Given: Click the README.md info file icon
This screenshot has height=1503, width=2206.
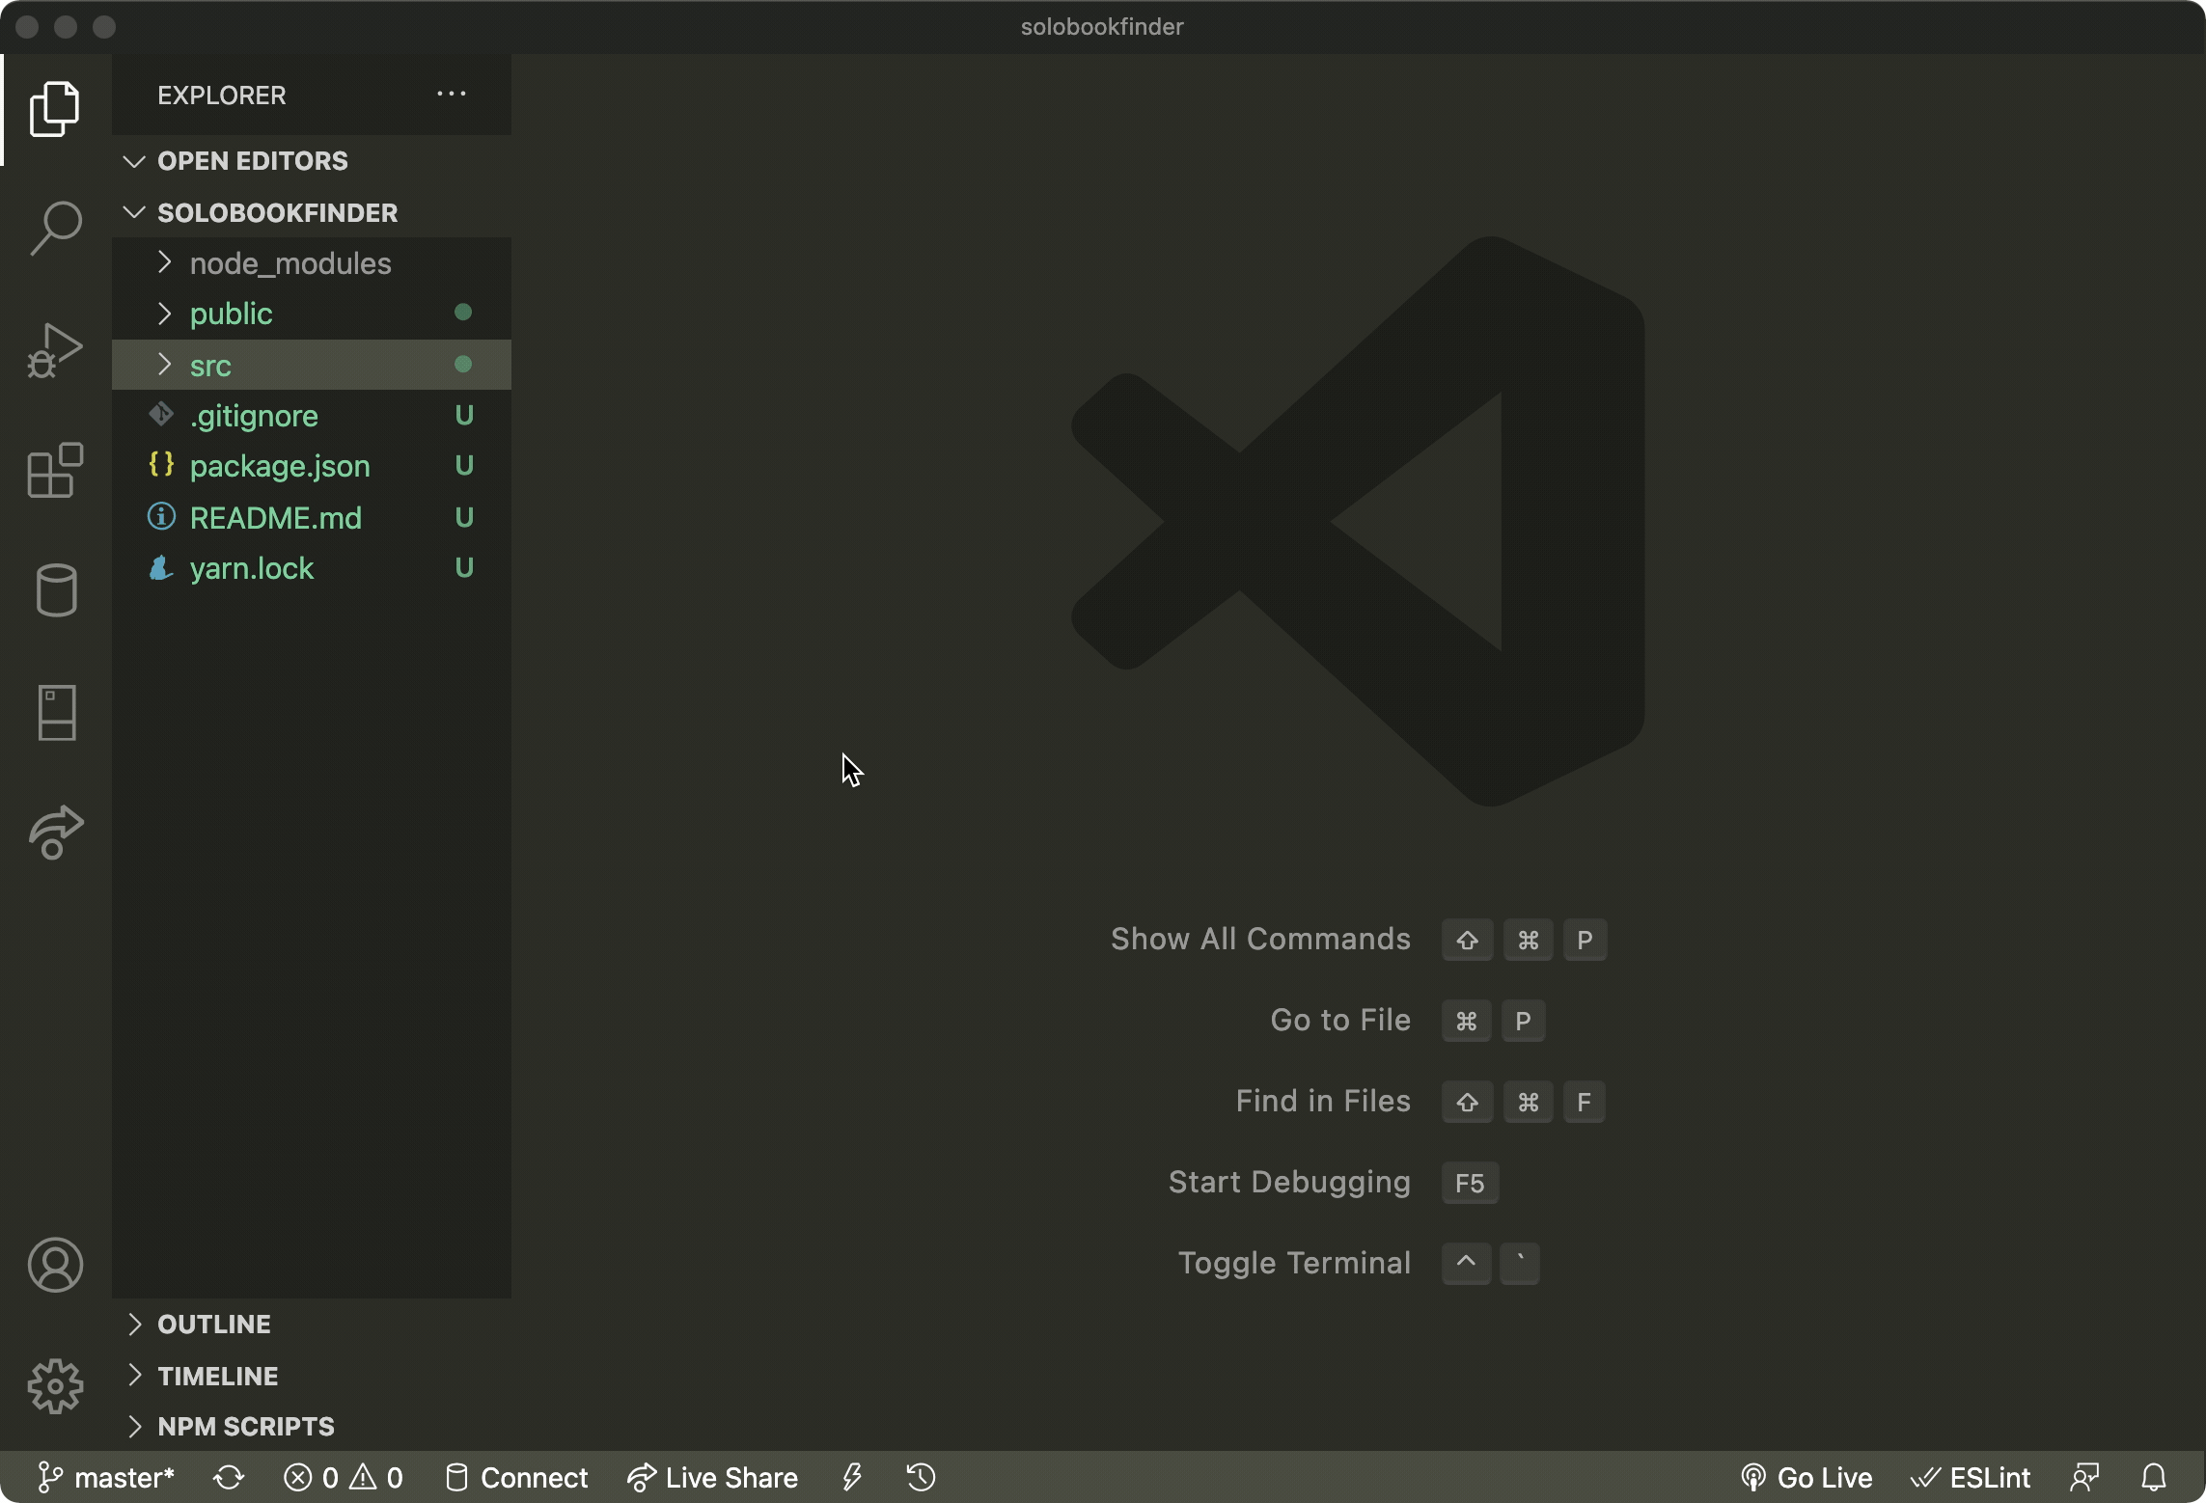Looking at the screenshot, I should pos(161,516).
